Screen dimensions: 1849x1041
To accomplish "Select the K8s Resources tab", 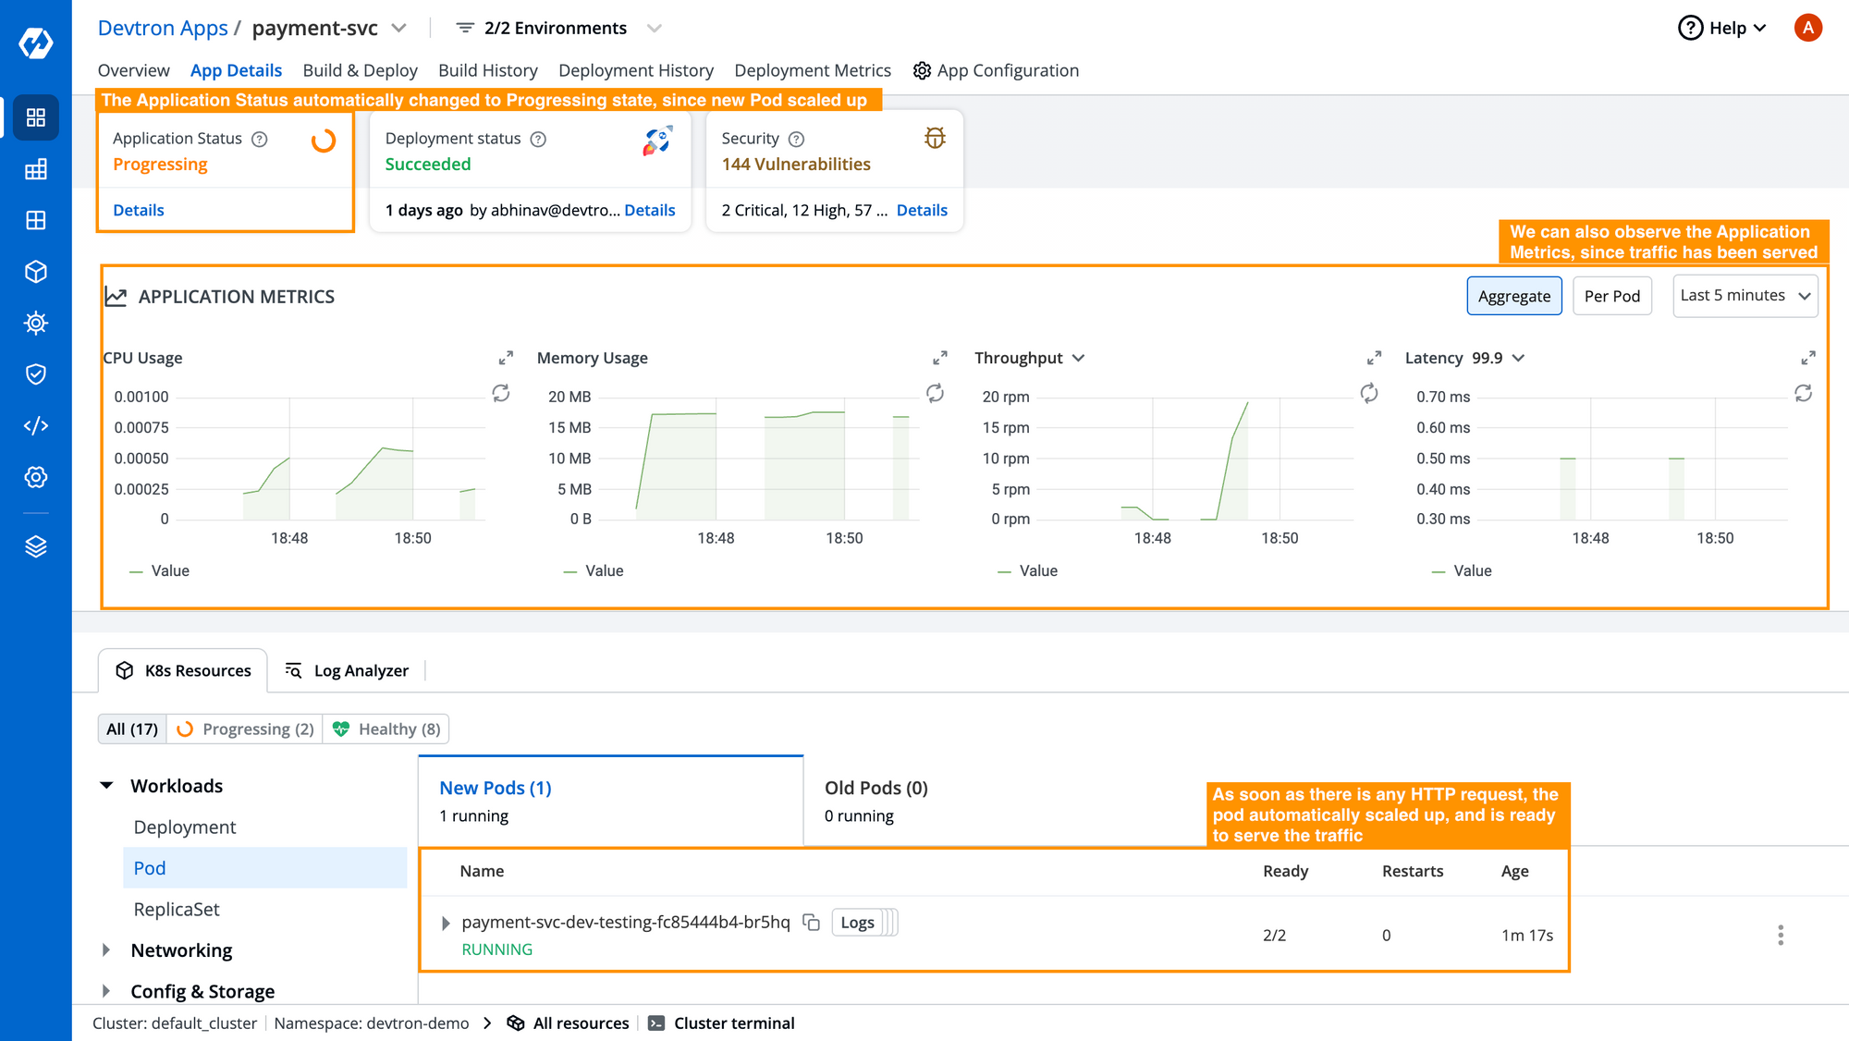I will click(183, 670).
